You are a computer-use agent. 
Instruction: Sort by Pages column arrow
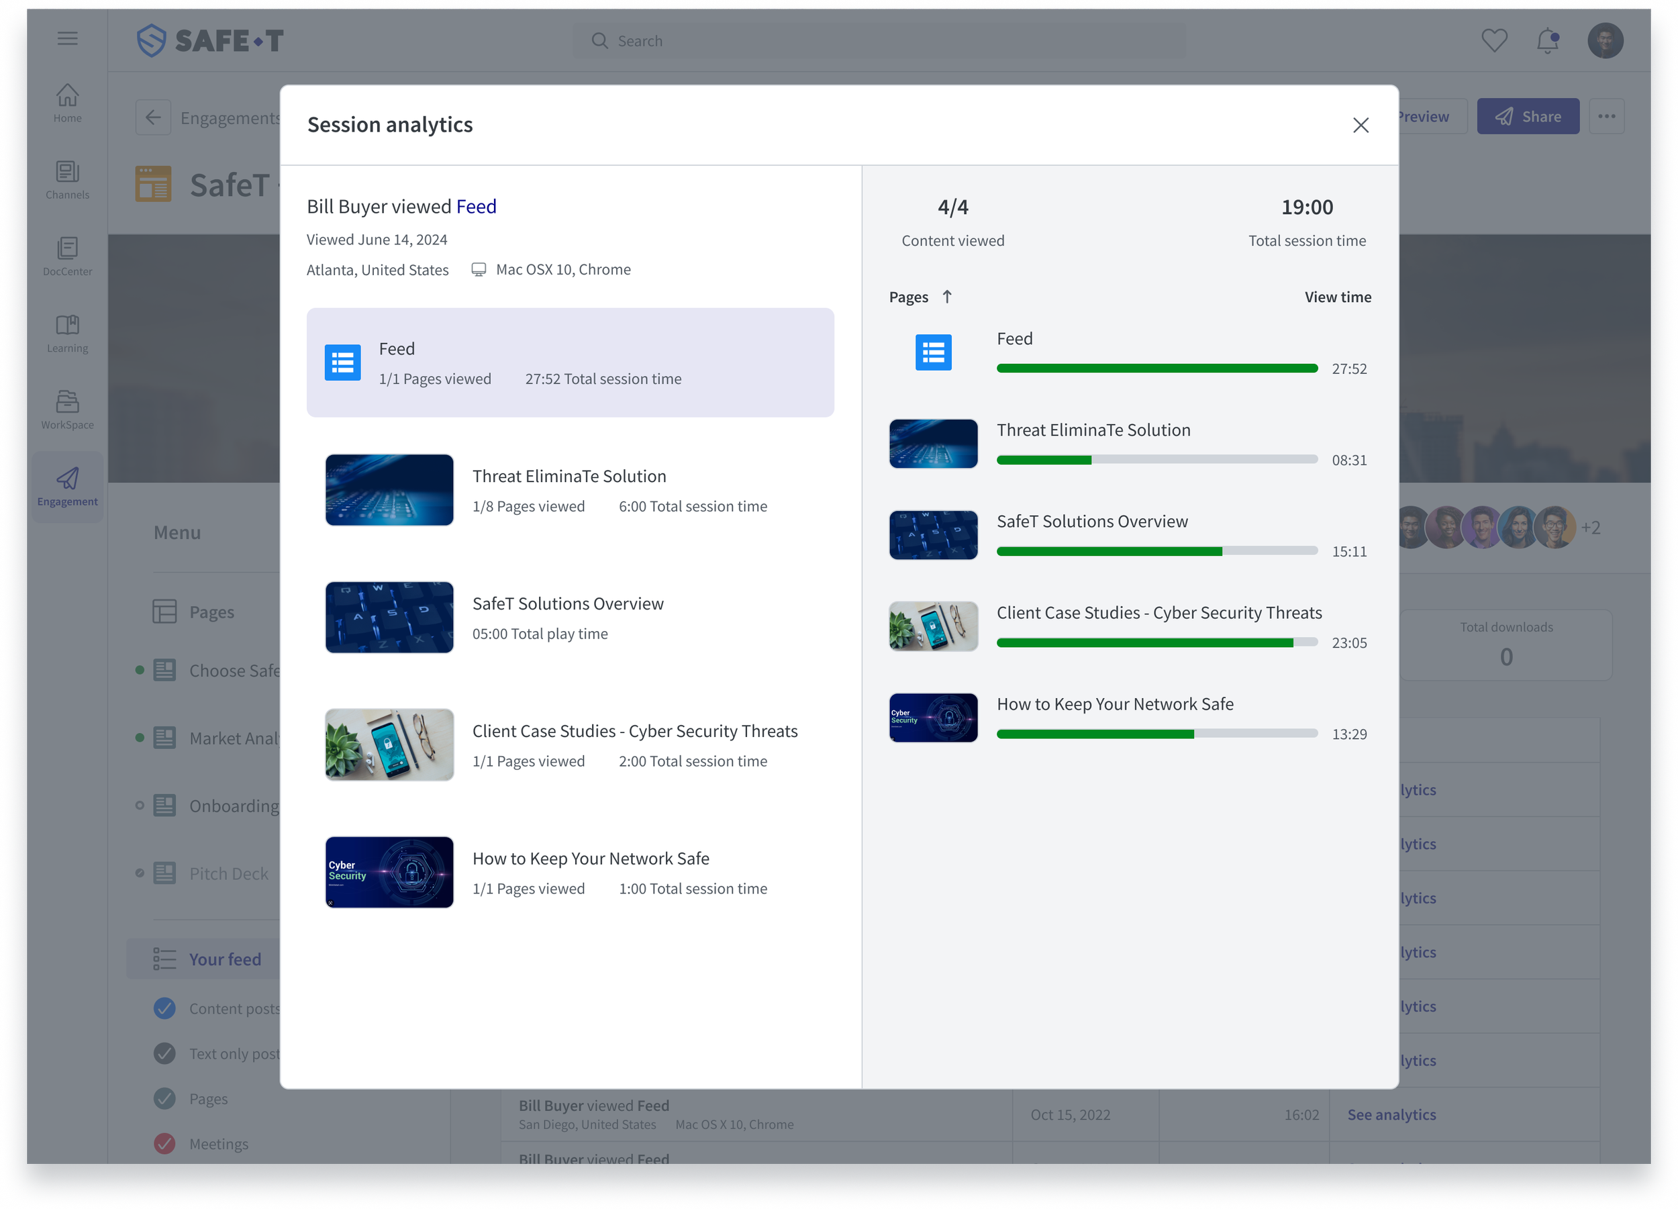[947, 297]
